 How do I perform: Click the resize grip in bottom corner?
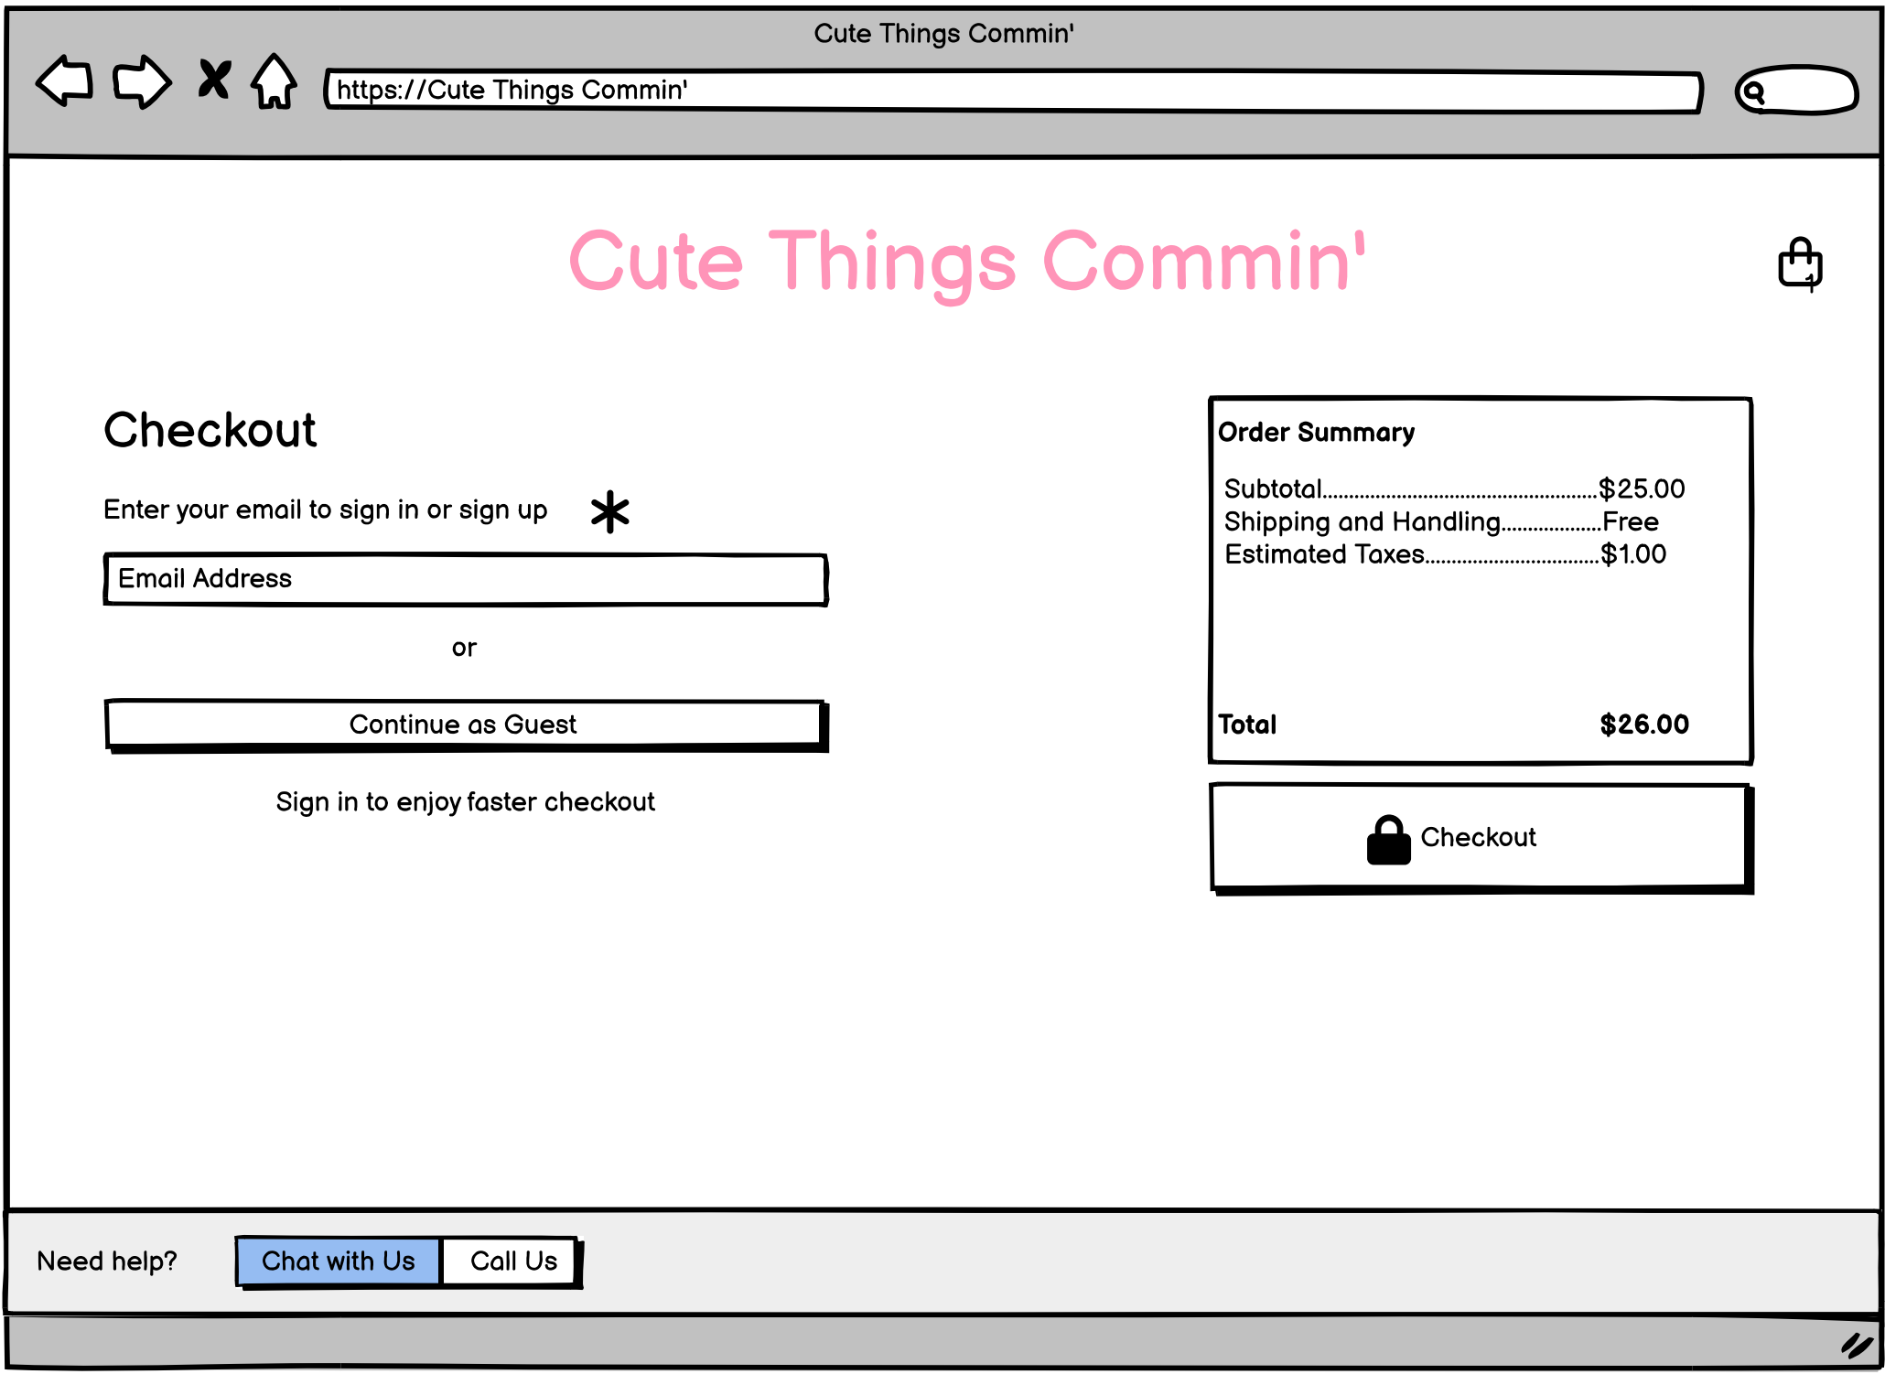[x=1856, y=1345]
